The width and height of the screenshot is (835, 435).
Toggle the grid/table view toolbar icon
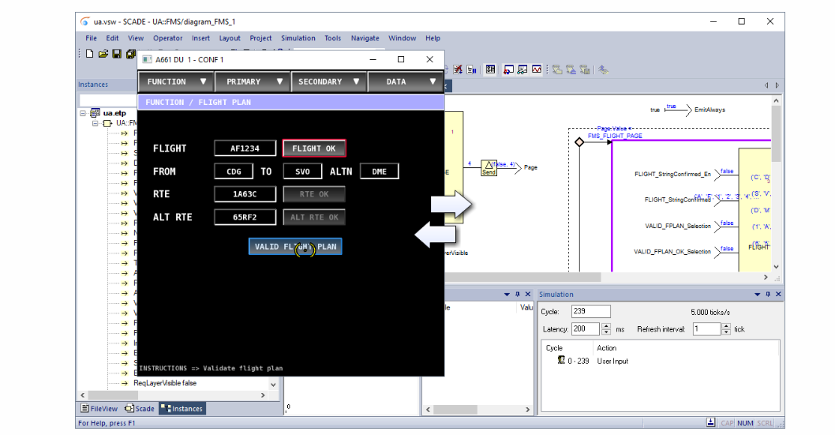(490, 69)
